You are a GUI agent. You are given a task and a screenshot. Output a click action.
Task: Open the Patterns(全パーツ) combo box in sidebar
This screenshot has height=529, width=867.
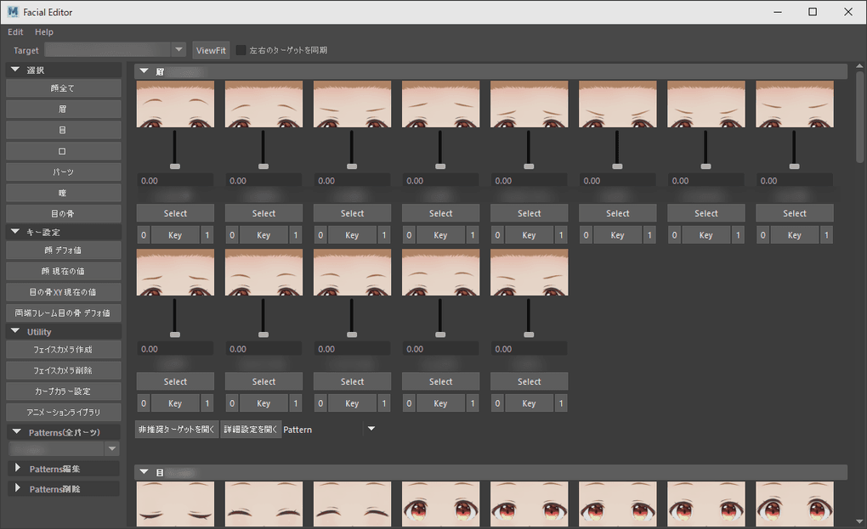[x=112, y=448]
